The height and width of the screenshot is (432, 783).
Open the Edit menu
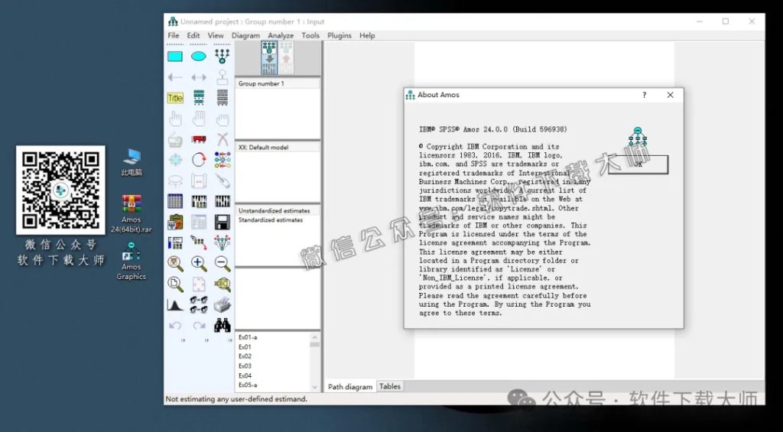(x=193, y=35)
